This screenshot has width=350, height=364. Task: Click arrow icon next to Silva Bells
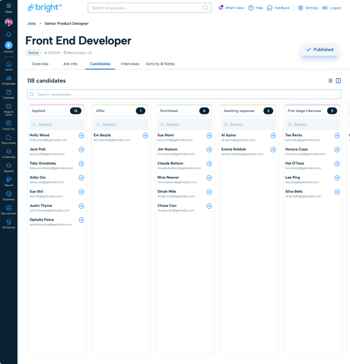pos(337,192)
